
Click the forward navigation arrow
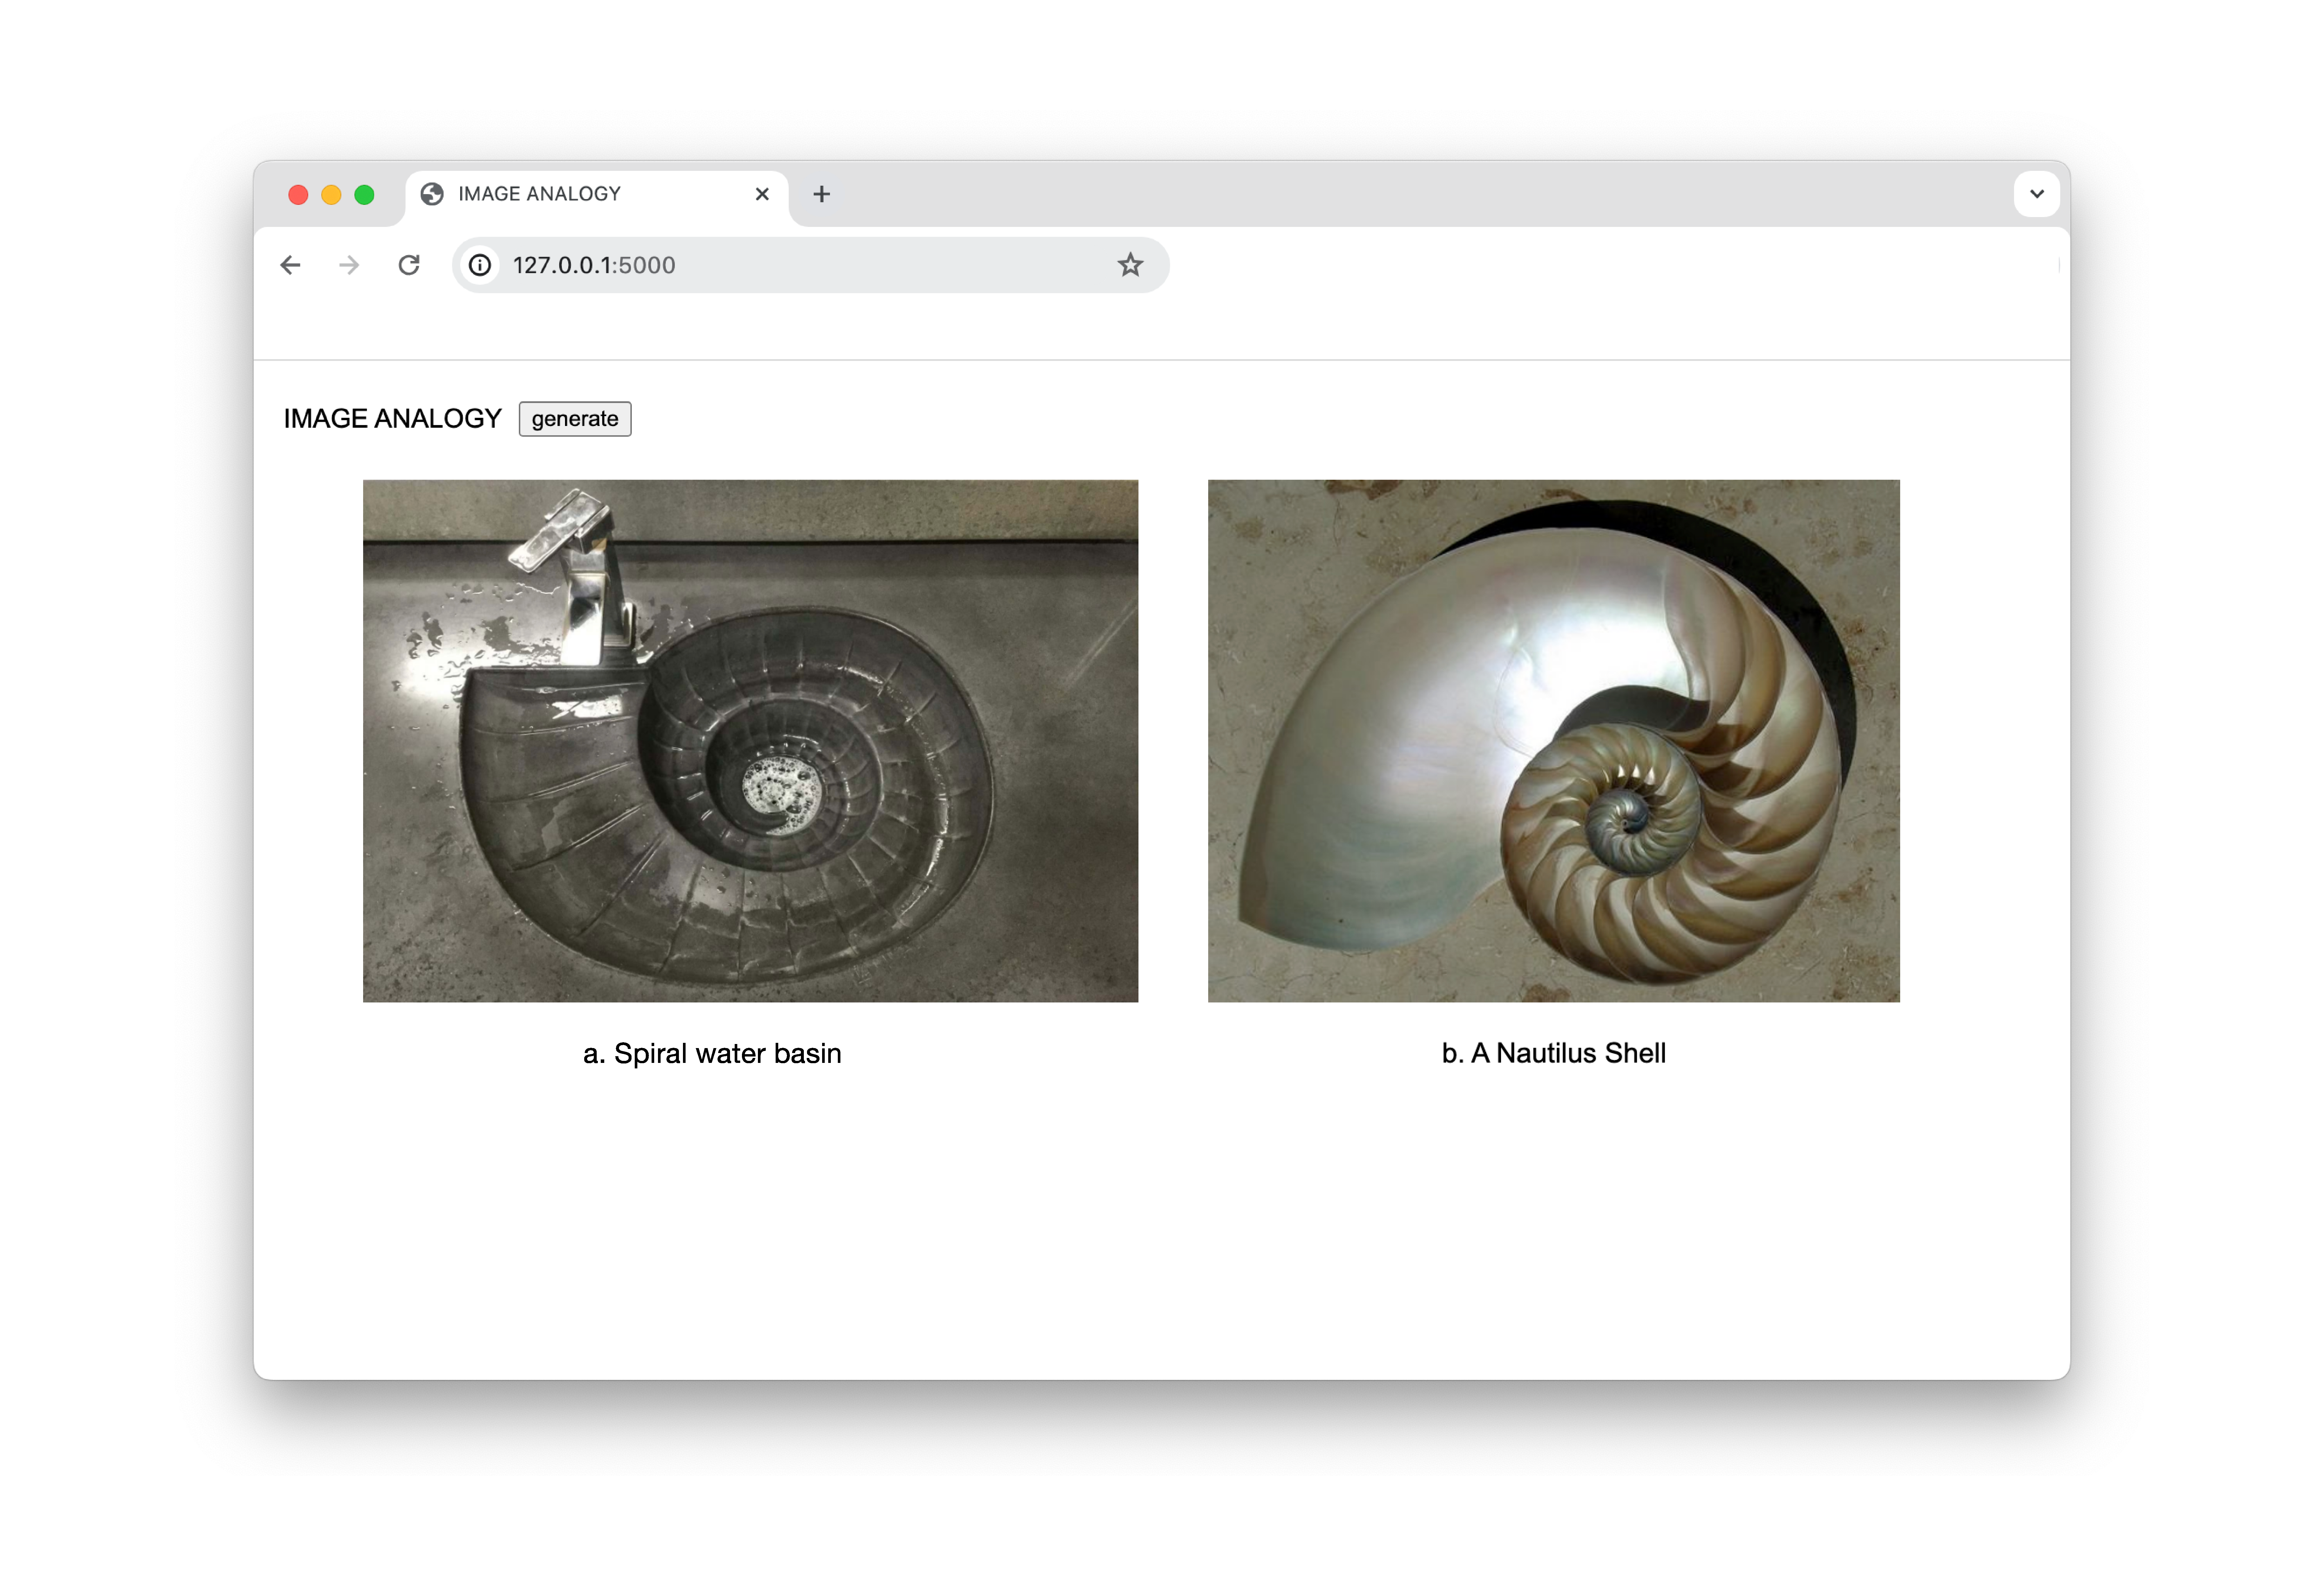[349, 265]
